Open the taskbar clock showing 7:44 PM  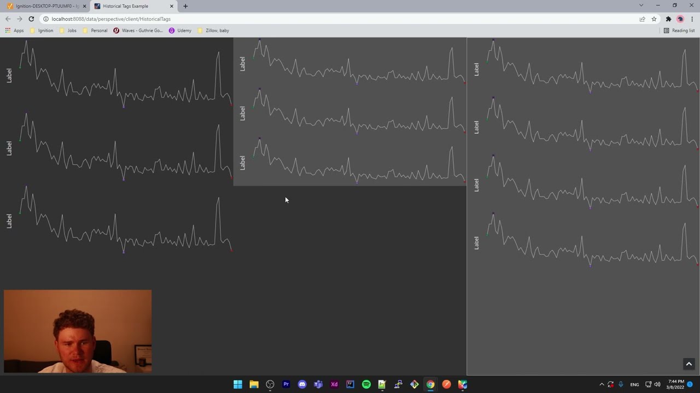tap(676, 384)
